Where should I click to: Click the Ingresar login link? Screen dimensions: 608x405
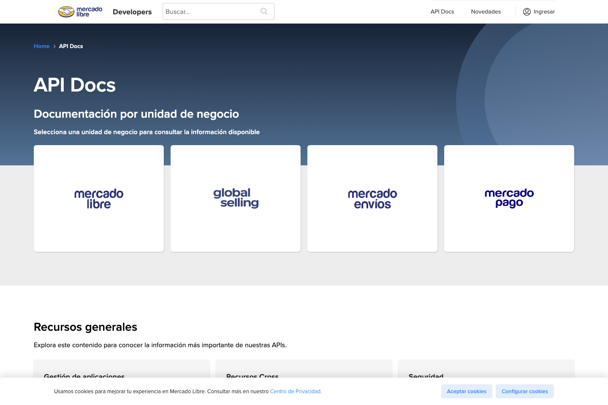[x=544, y=11]
